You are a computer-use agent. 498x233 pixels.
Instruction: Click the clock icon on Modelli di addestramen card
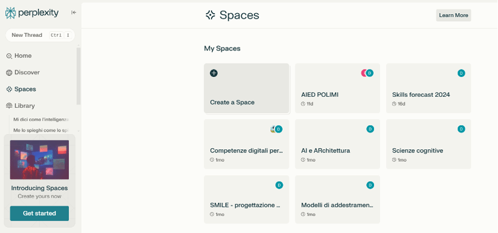click(303, 215)
